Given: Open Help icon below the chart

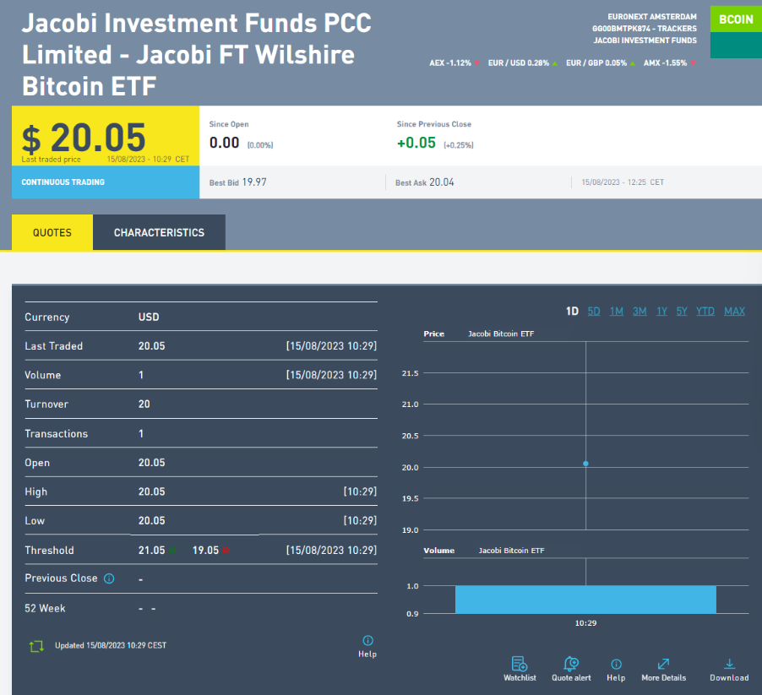Looking at the screenshot, I should pyautogui.click(x=616, y=665).
